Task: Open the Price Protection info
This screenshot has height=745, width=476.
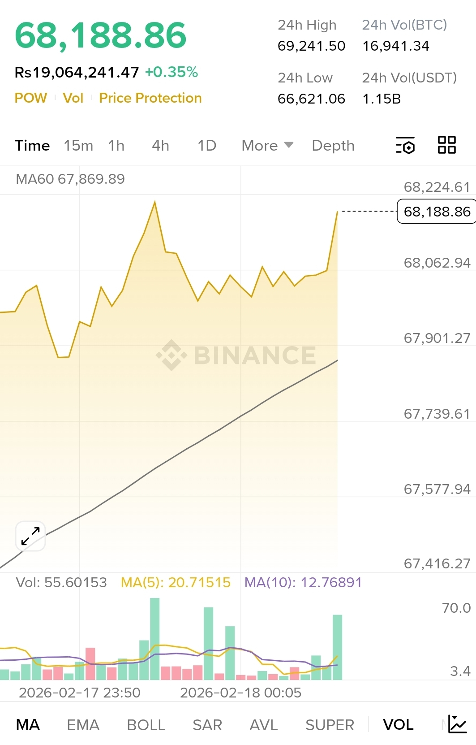Action: point(150,98)
